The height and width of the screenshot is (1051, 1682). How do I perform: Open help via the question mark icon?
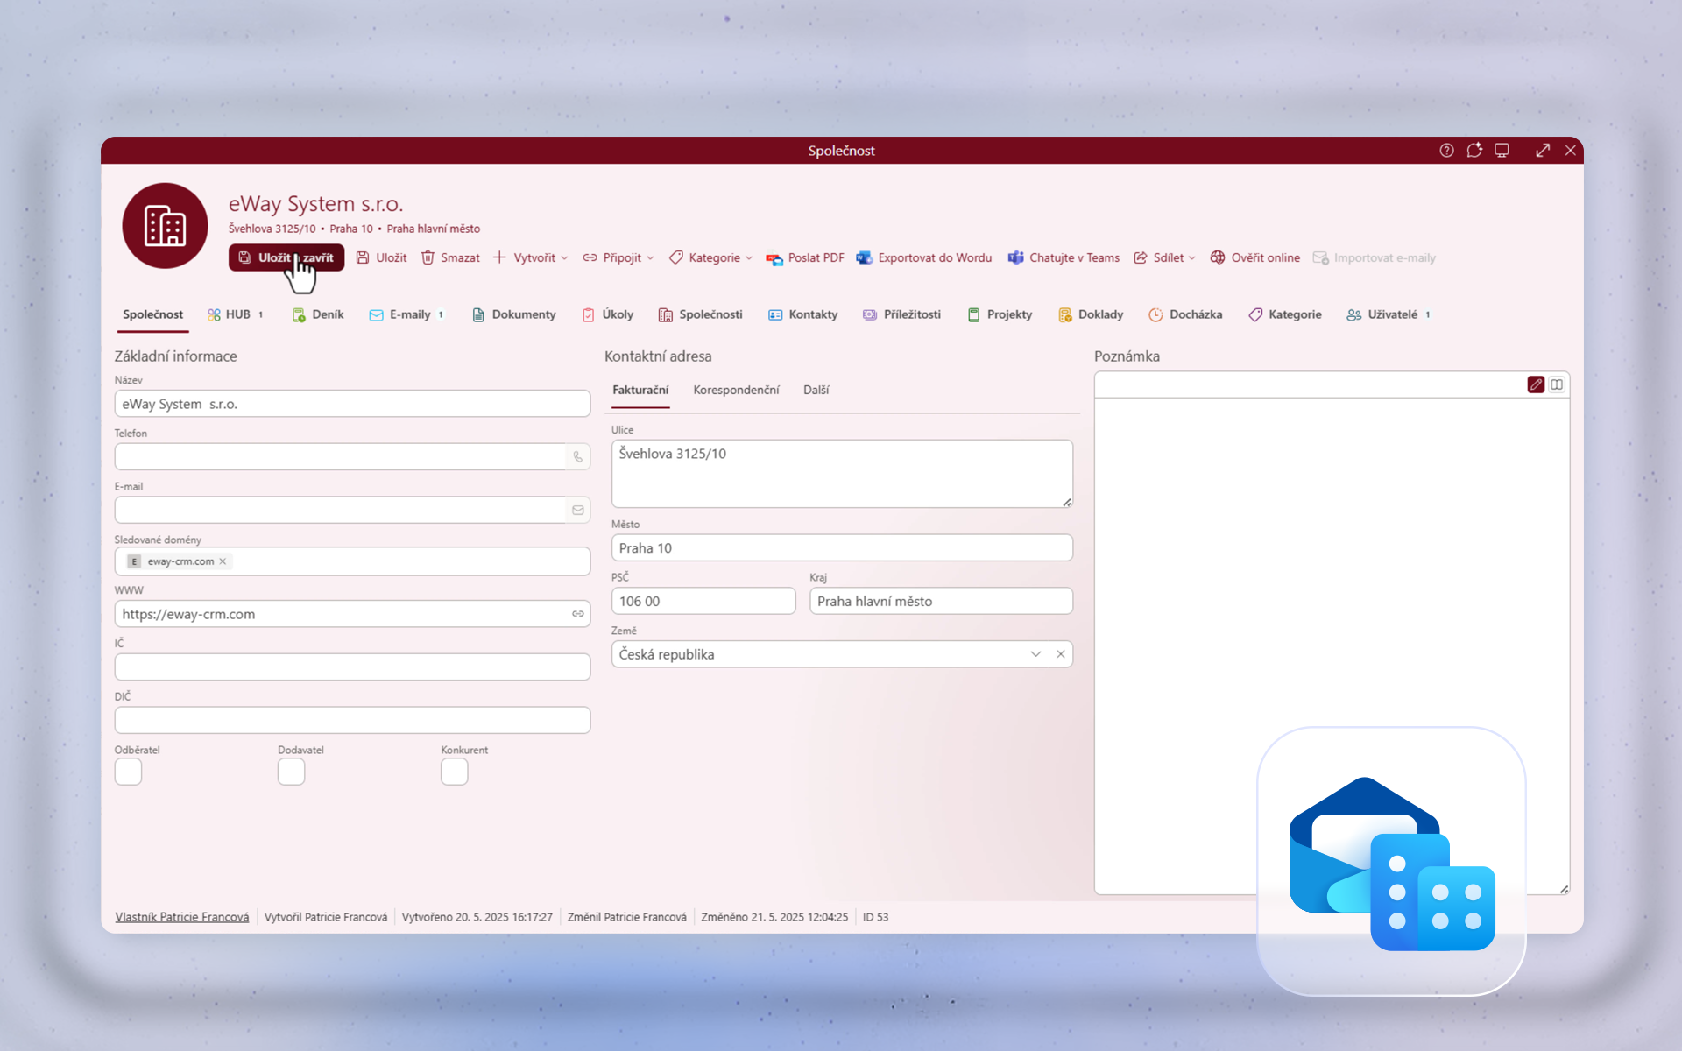click(x=1446, y=151)
